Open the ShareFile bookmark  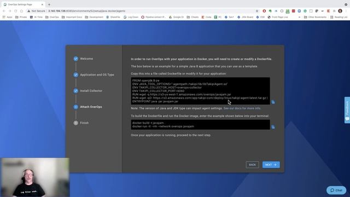pyautogui.click(x=113, y=17)
